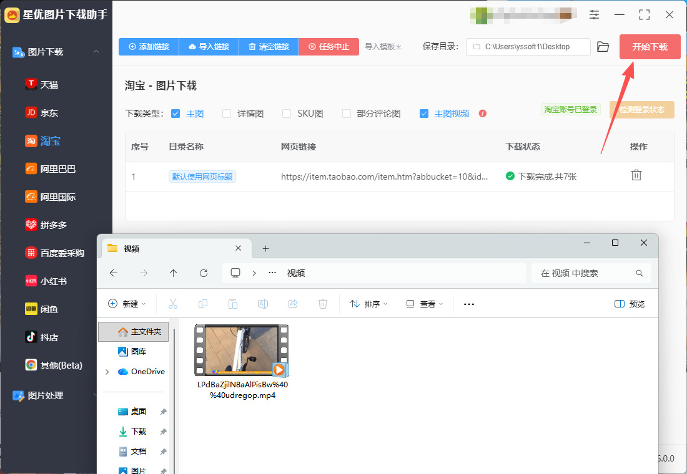This screenshot has height=474, width=687.
Task: Refresh the Explorer folder view
Action: 203,273
